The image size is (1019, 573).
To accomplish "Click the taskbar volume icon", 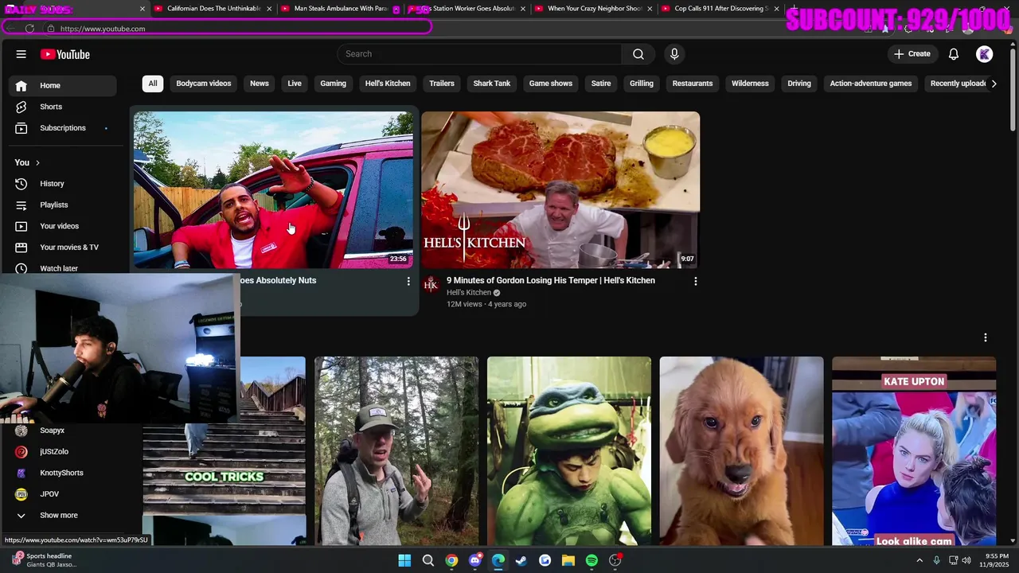I will point(967,560).
